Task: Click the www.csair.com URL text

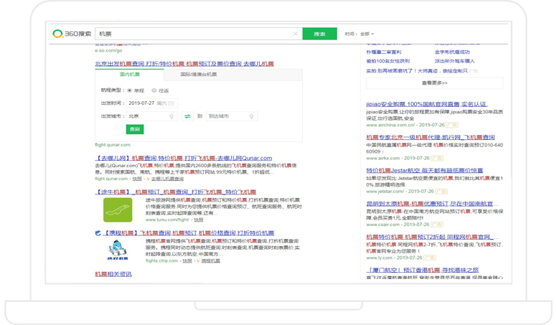Action: click(383, 225)
